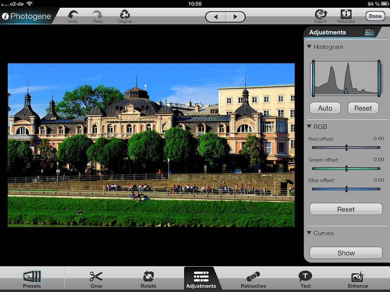Image resolution: width=390 pixels, height=292 pixels.
Task: Tap the Done button
Action: tap(375, 16)
